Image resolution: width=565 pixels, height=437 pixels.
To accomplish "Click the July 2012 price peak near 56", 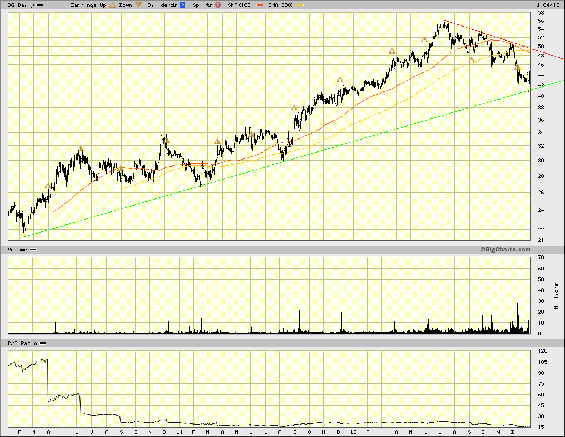I will click(x=444, y=22).
